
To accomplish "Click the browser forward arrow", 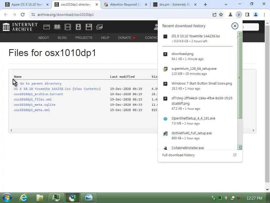I will [x=14, y=15].
